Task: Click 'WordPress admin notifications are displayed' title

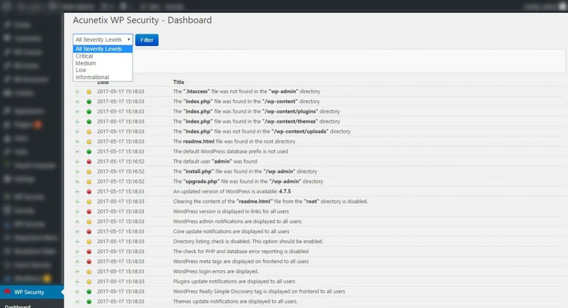Action: (237, 222)
